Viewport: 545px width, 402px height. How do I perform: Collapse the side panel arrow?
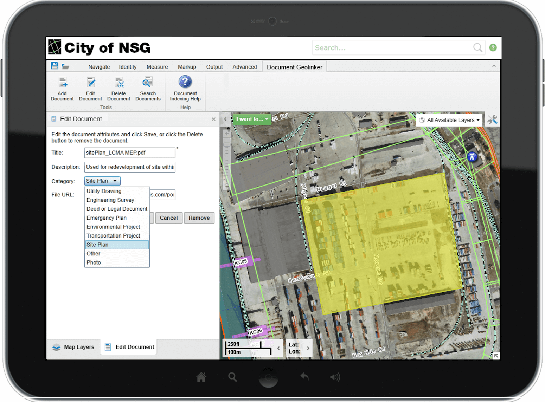pos(225,119)
